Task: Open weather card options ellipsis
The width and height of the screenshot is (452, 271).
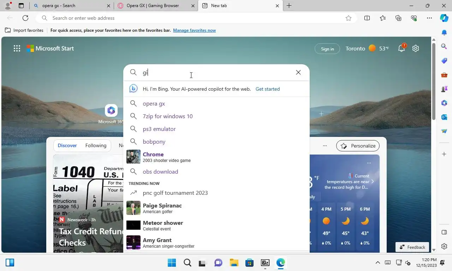Action: click(x=369, y=163)
